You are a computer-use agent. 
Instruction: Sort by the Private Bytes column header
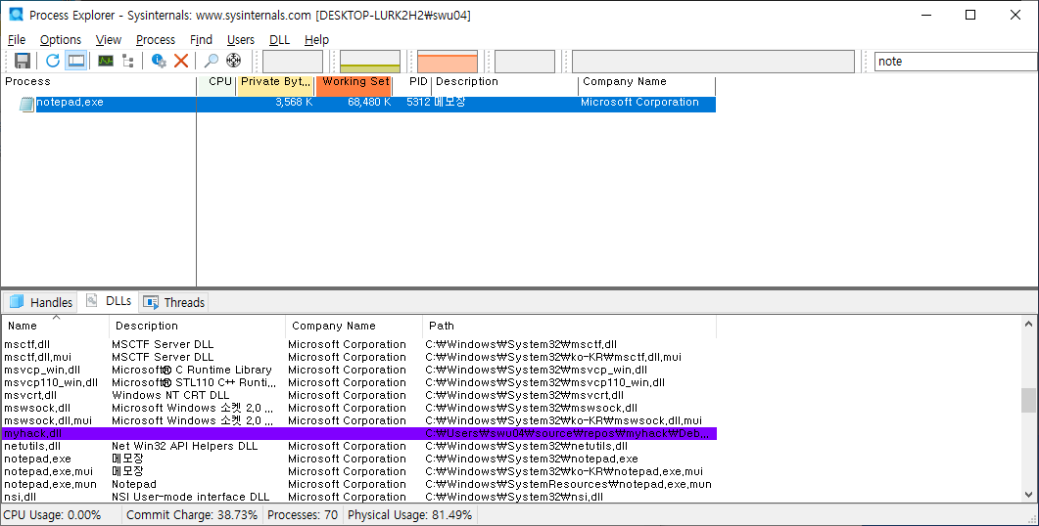click(x=275, y=82)
